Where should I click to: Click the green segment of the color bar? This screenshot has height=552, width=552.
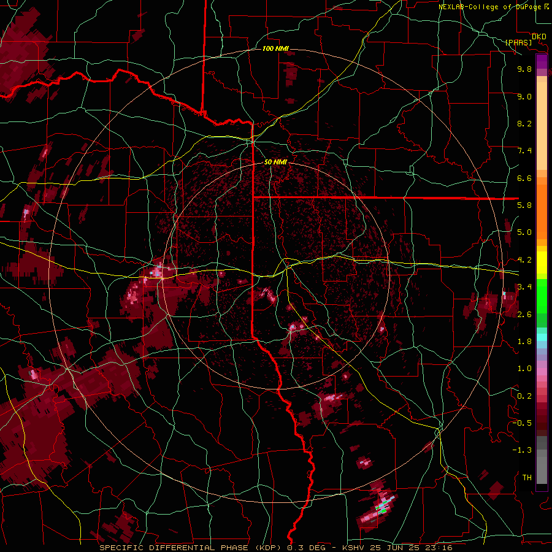542,296
